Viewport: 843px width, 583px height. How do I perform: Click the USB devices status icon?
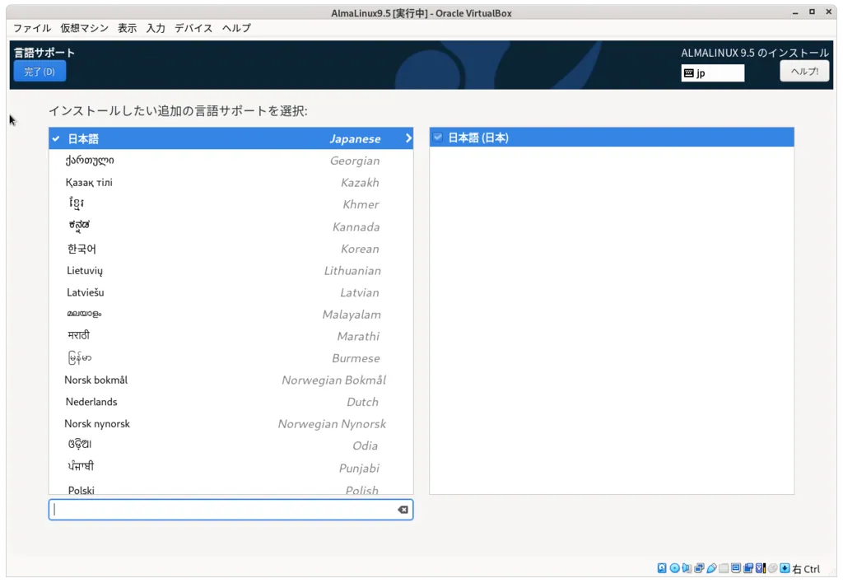[x=711, y=567]
